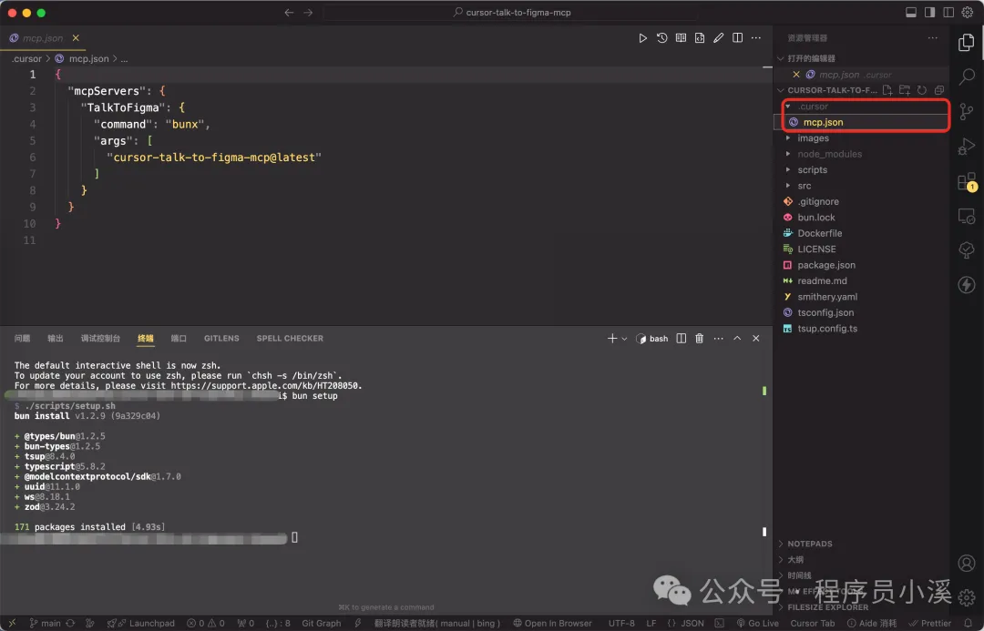Create a new file in the explorer
The width and height of the screenshot is (984, 631).
coord(887,90)
